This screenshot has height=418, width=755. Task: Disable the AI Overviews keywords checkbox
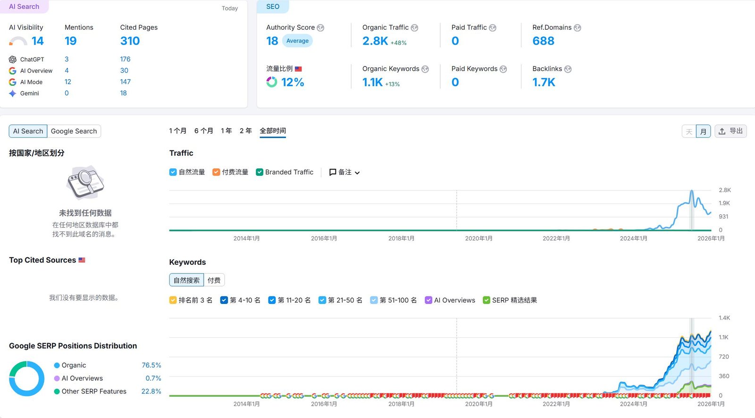tap(428, 300)
